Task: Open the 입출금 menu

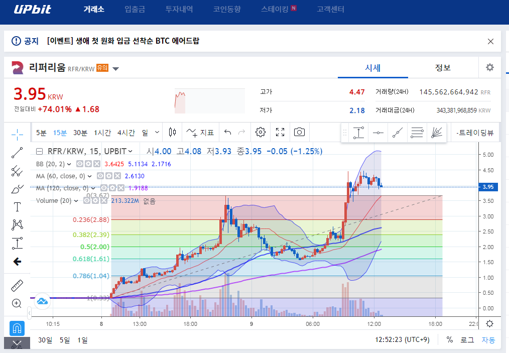Action: 135,9
